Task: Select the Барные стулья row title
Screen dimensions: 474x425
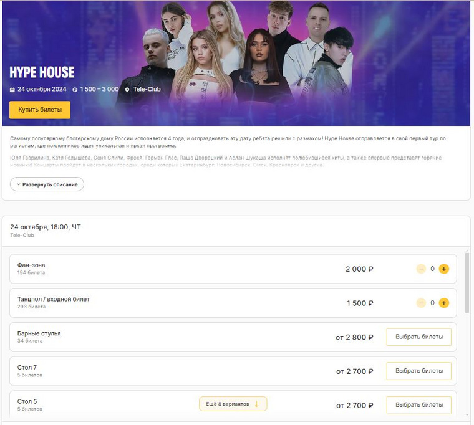Action: (x=39, y=333)
